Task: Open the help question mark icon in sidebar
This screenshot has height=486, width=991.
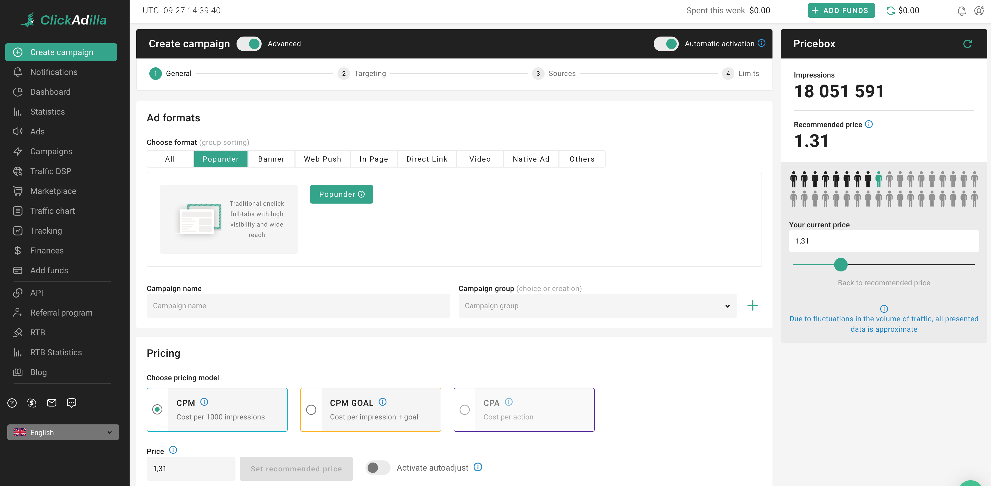Action: [12, 402]
